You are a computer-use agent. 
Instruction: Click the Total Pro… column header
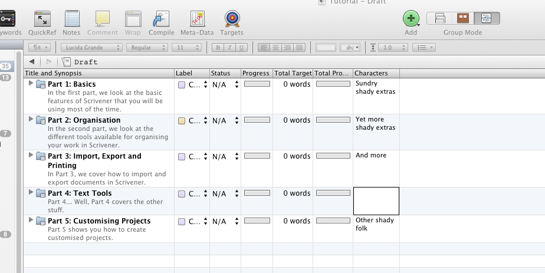[333, 73]
